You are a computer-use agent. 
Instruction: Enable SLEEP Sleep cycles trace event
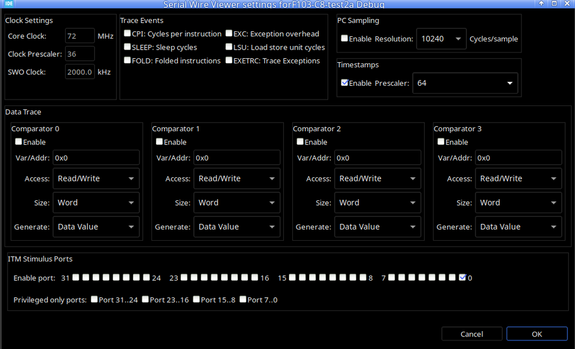pyautogui.click(x=127, y=47)
